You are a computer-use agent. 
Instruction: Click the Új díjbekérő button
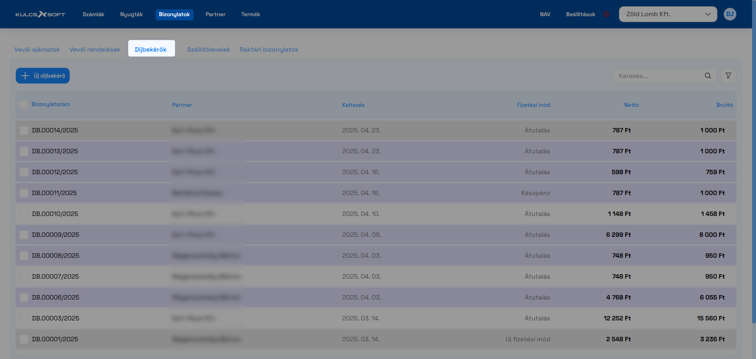43,76
